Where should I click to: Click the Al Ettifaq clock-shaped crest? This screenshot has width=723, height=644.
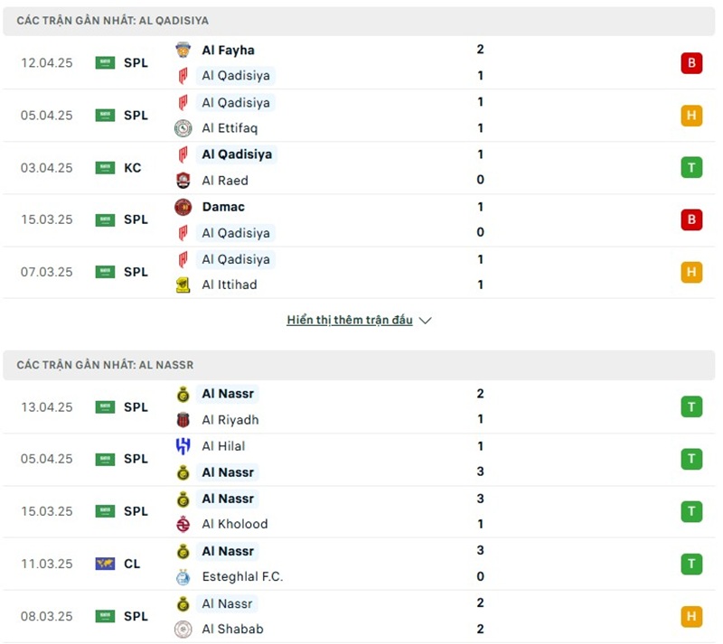(185, 128)
